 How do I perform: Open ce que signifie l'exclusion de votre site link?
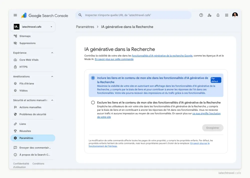click(x=206, y=113)
